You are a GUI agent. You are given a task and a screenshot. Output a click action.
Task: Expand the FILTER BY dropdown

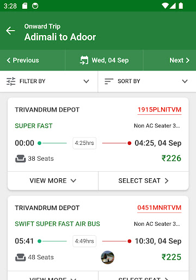pos(49,81)
